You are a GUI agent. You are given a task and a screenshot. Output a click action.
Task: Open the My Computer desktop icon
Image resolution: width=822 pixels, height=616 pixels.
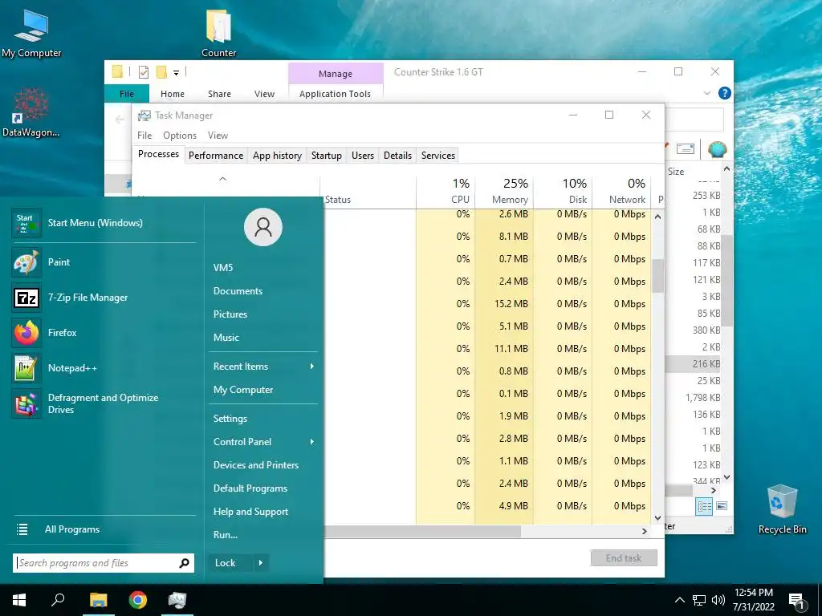pos(31,33)
